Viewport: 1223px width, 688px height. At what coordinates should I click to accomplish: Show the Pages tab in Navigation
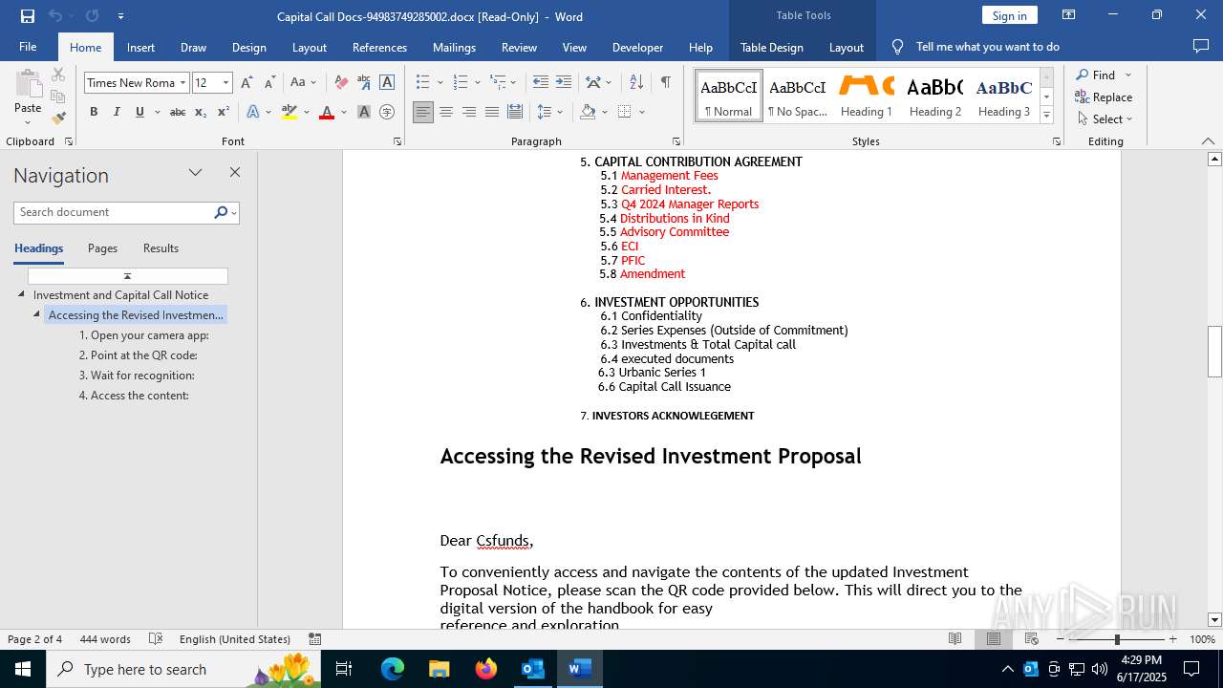pyautogui.click(x=102, y=248)
